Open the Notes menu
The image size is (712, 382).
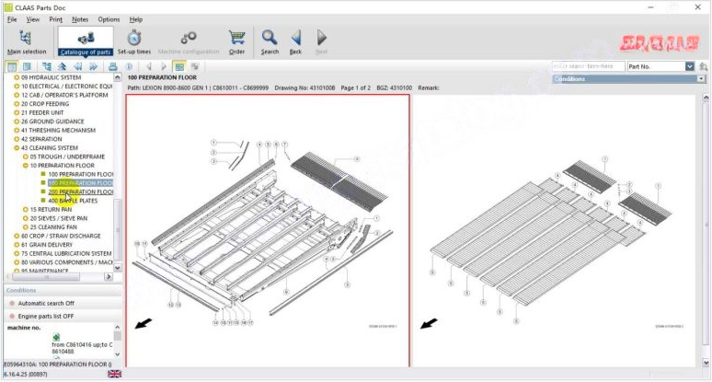click(80, 18)
